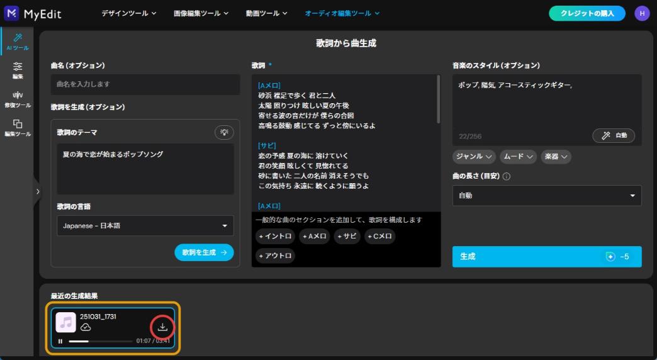
Task: Download the 251031_1731 track
Action: [x=162, y=327]
